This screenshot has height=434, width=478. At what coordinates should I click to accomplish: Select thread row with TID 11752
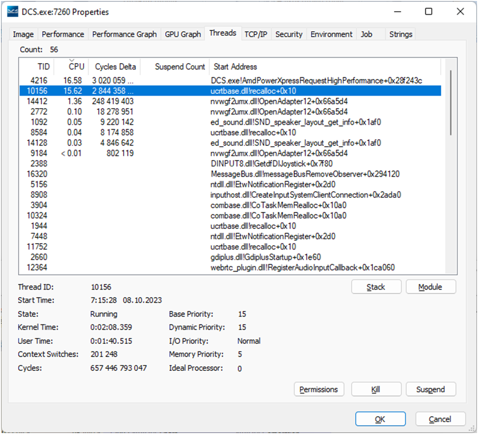click(x=230, y=247)
